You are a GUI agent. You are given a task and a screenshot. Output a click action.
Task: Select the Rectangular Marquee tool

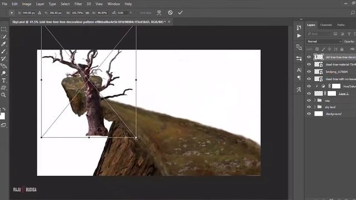[3, 29]
